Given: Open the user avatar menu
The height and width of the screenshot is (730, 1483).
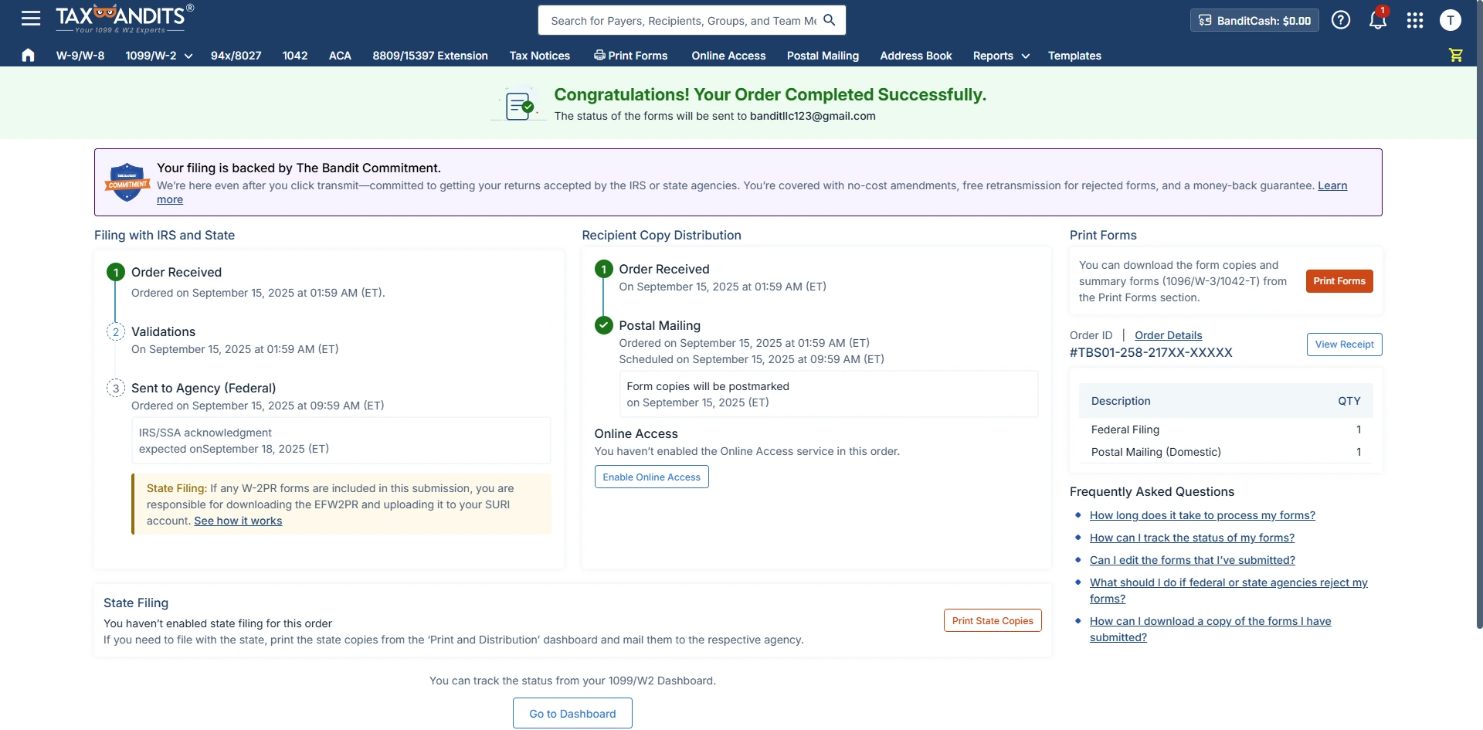Looking at the screenshot, I should pos(1451,20).
